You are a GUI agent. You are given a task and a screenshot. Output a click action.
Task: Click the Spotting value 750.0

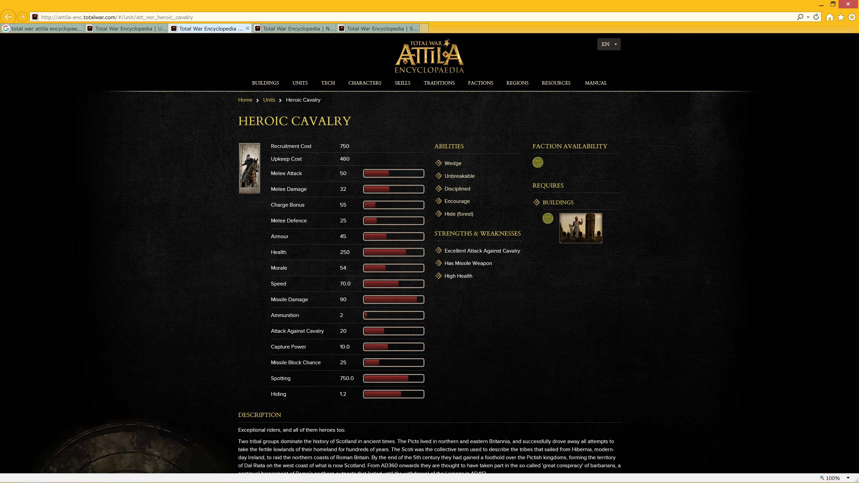(347, 378)
